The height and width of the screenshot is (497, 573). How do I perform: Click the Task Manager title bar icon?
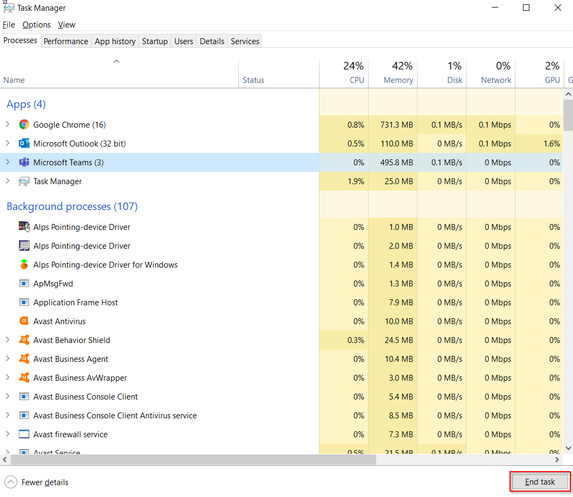pos(9,8)
